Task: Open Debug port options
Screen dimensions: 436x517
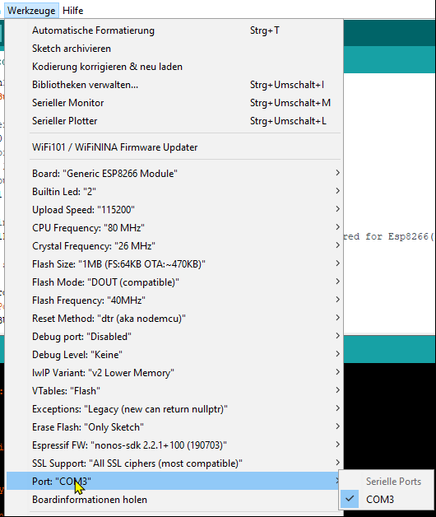Action: click(174, 337)
